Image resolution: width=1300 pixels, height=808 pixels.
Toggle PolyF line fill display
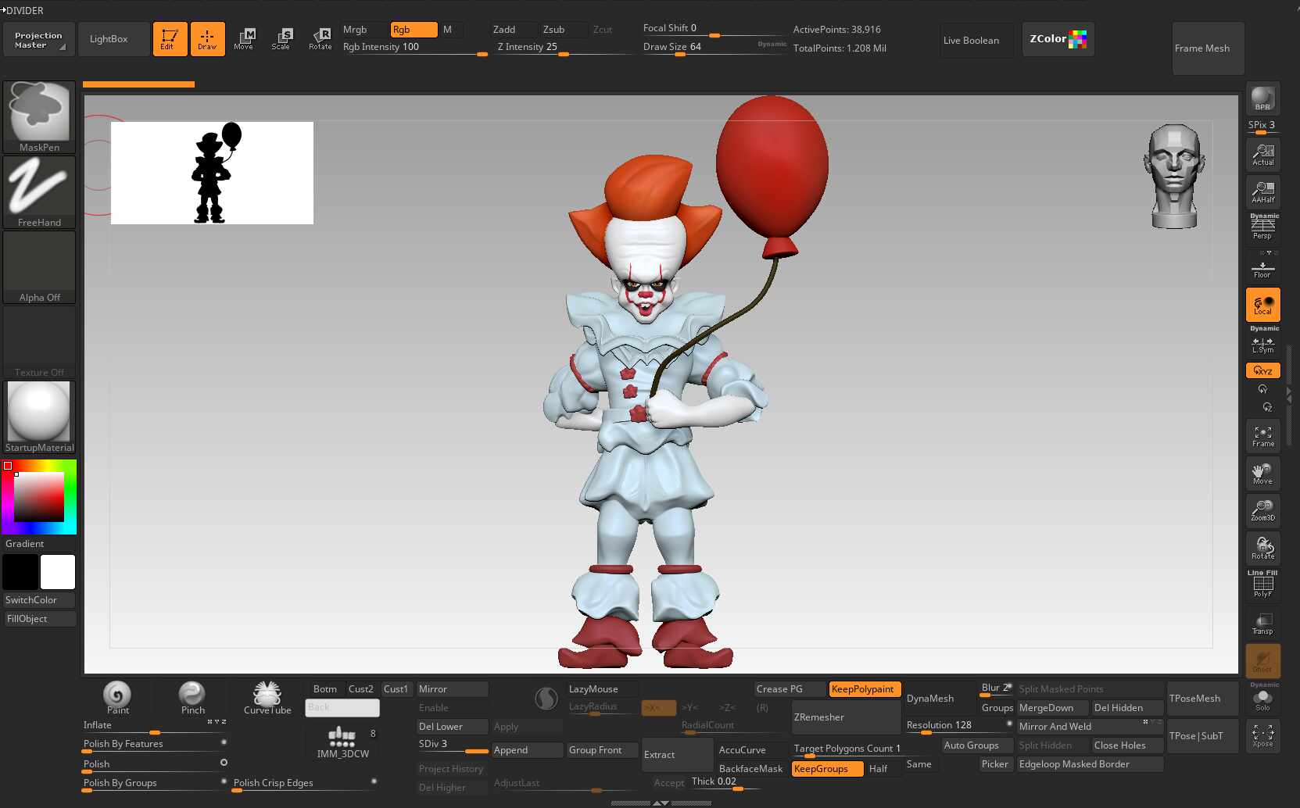[x=1262, y=586]
